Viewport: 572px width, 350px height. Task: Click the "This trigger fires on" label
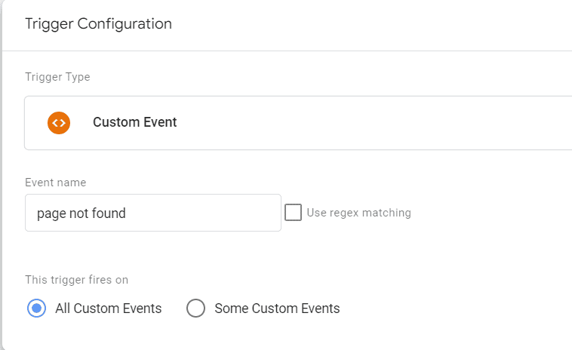click(x=76, y=280)
